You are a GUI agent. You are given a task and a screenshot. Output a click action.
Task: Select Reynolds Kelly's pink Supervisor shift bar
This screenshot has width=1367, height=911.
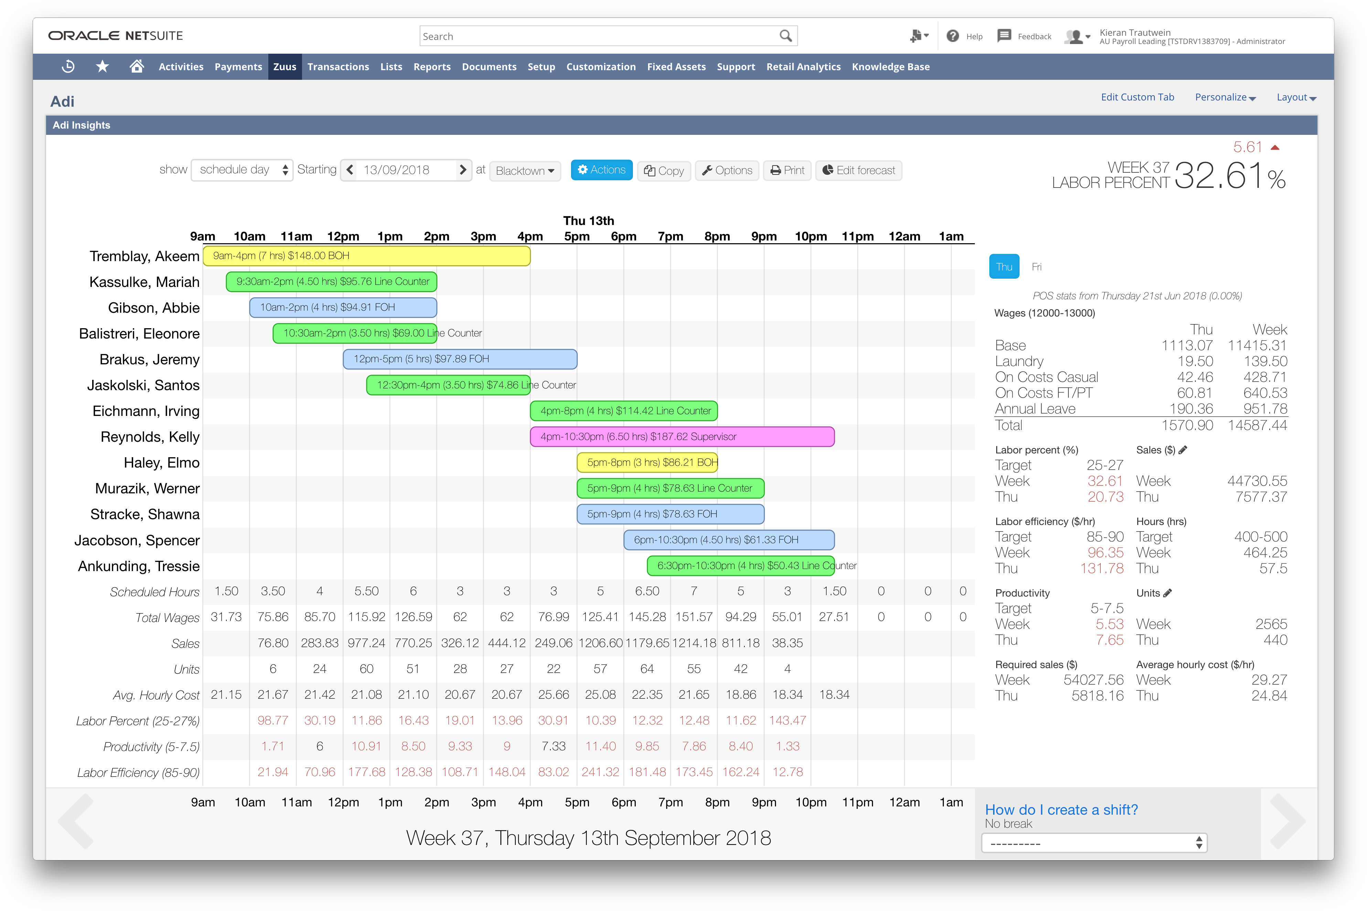[681, 436]
